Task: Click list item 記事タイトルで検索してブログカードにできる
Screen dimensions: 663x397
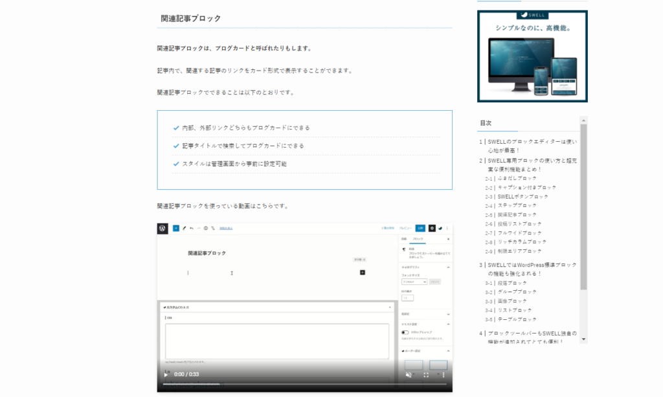Action: point(243,146)
